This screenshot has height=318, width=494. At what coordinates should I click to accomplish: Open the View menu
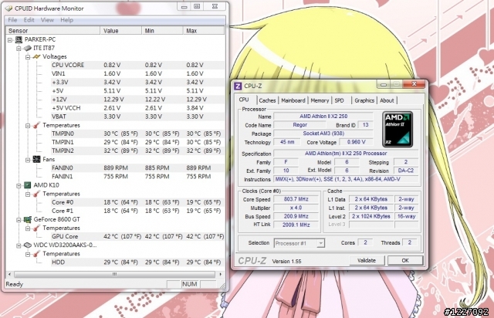(47, 20)
